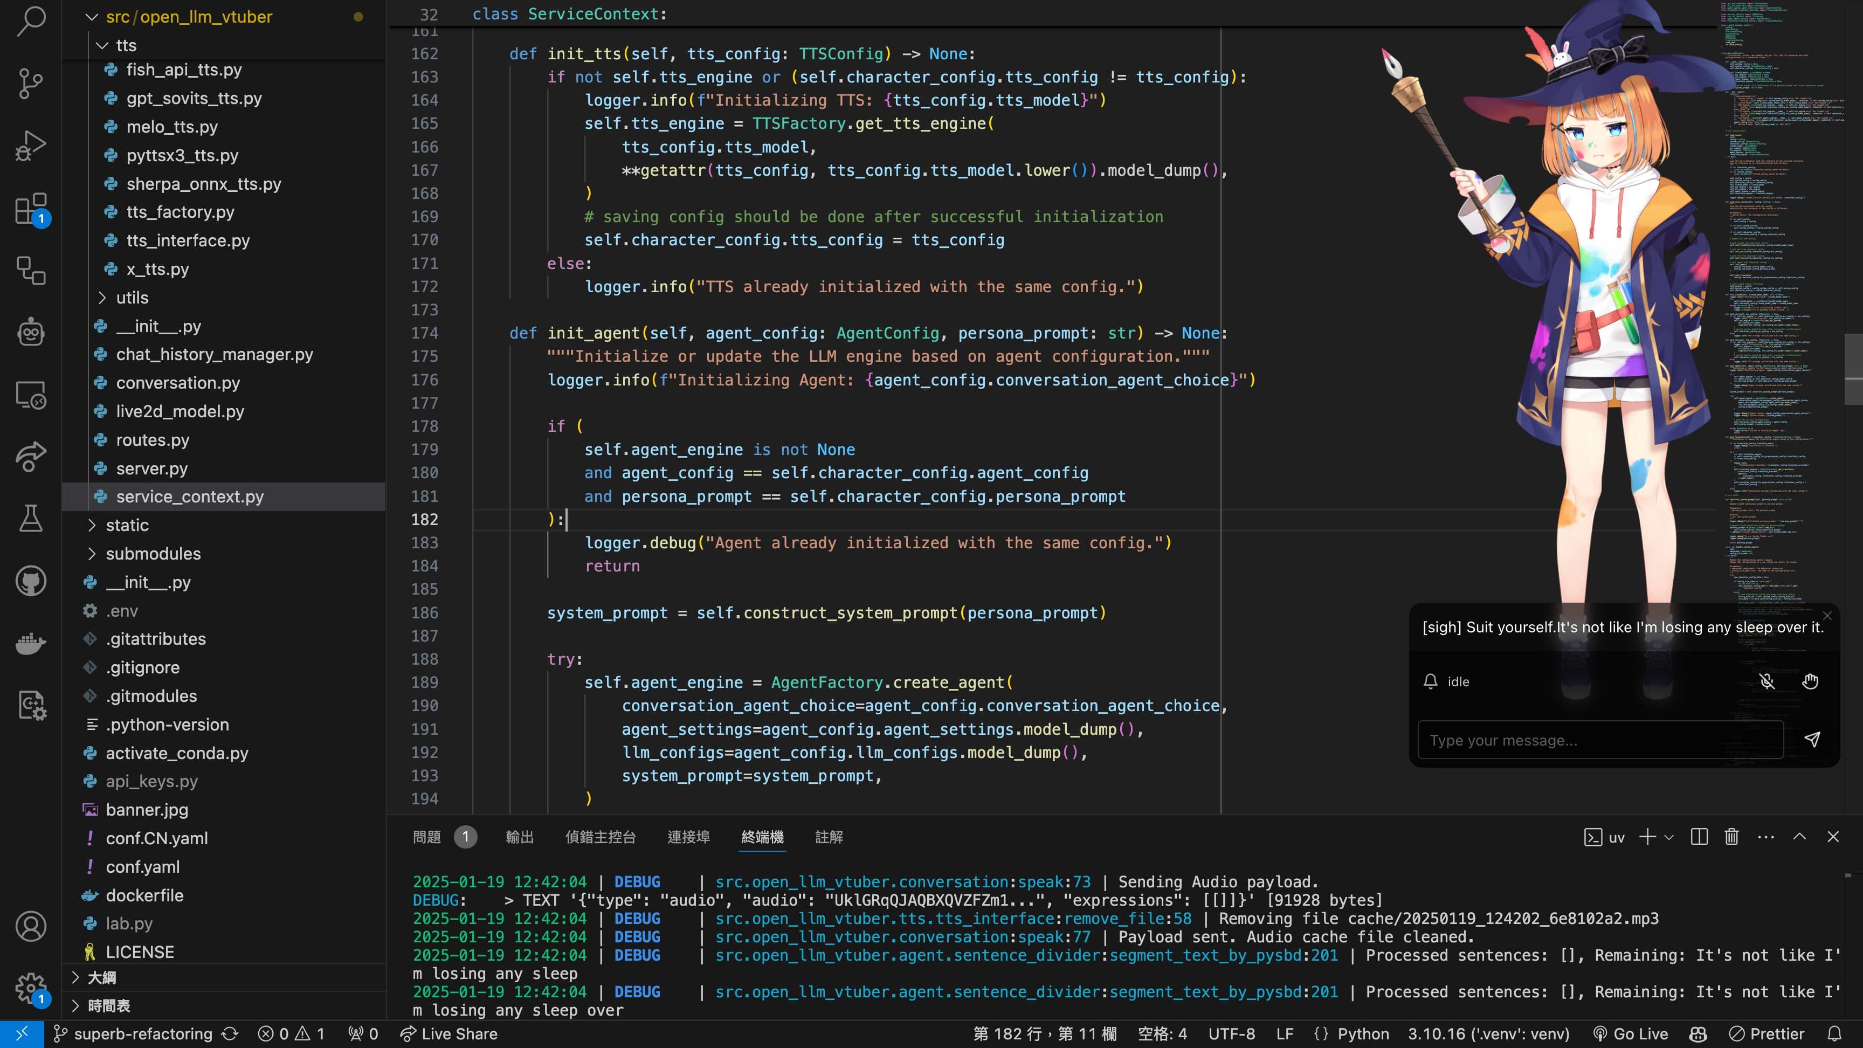Click the hand interrupt icon in chat widget

point(1810,681)
